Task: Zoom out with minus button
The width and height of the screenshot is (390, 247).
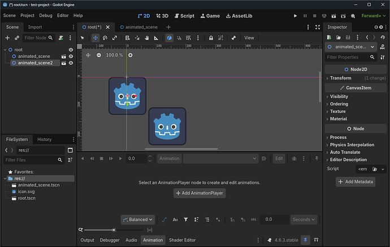Action: (x=99, y=55)
